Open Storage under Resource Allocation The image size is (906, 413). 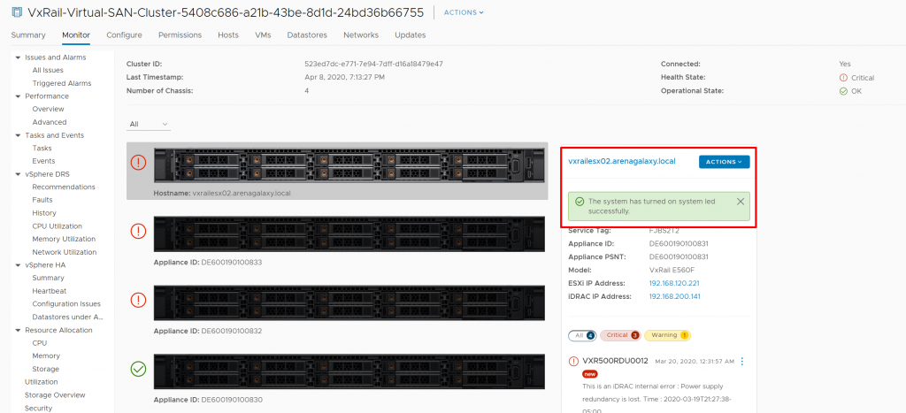[x=46, y=369]
